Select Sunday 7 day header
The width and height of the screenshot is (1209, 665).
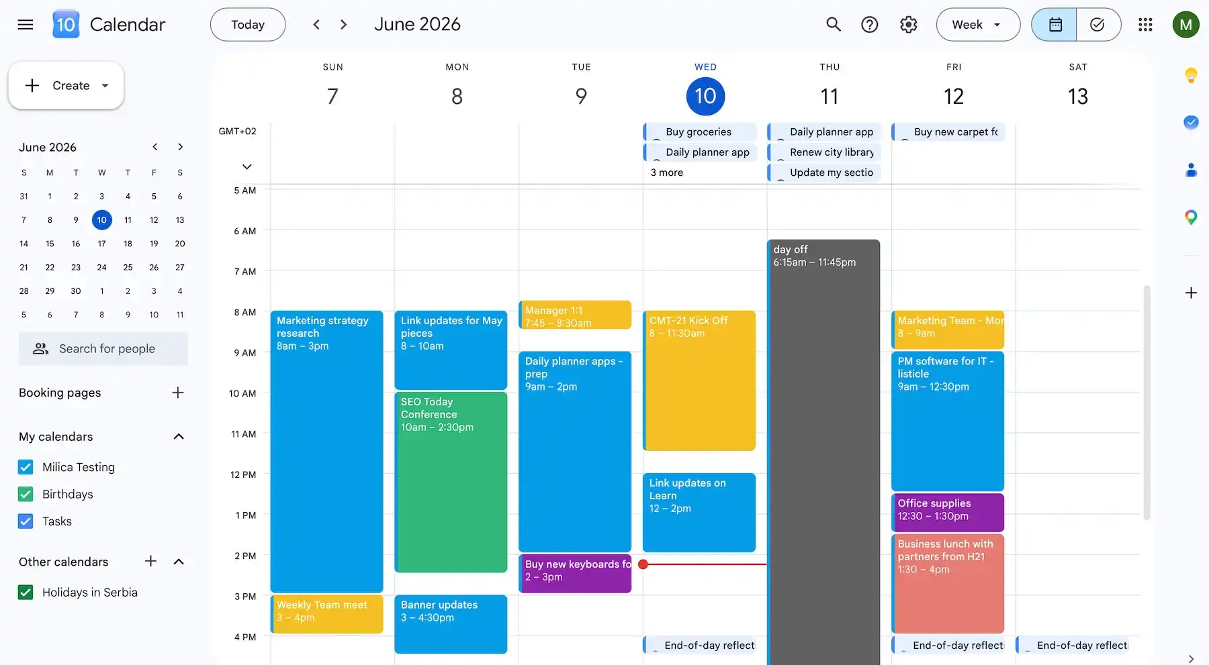pos(332,97)
